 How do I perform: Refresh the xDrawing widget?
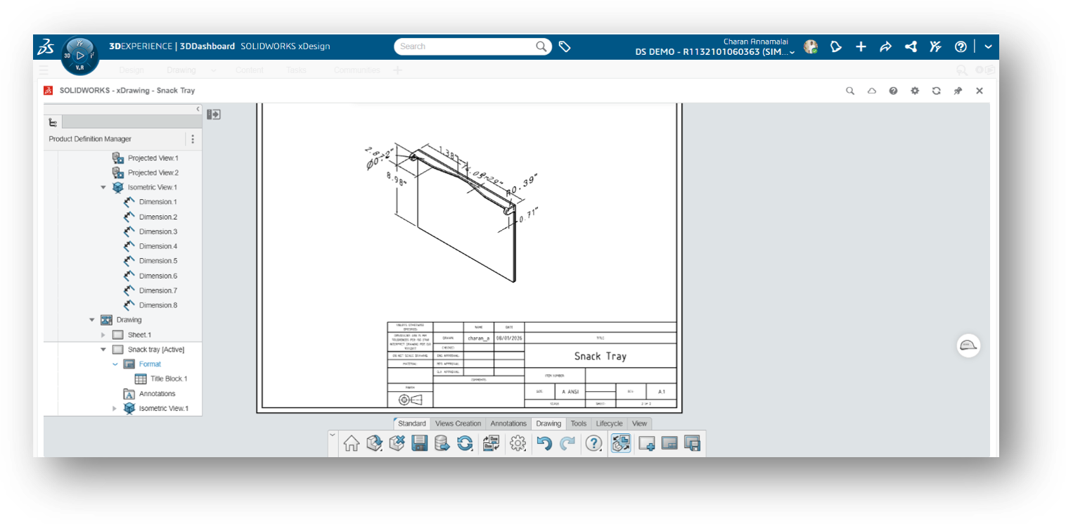click(x=936, y=91)
